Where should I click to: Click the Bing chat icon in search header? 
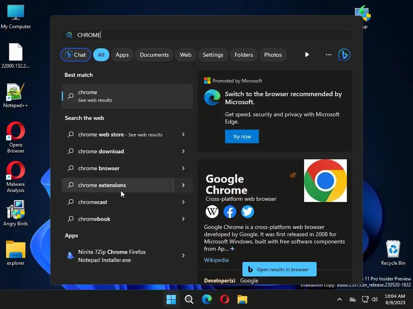click(x=344, y=55)
